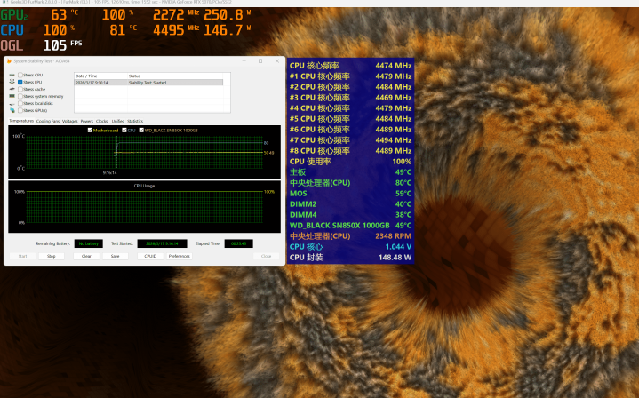Hide the WD_BLACK SN850X graph line checkbox
This screenshot has width=639, height=398.
141,130
